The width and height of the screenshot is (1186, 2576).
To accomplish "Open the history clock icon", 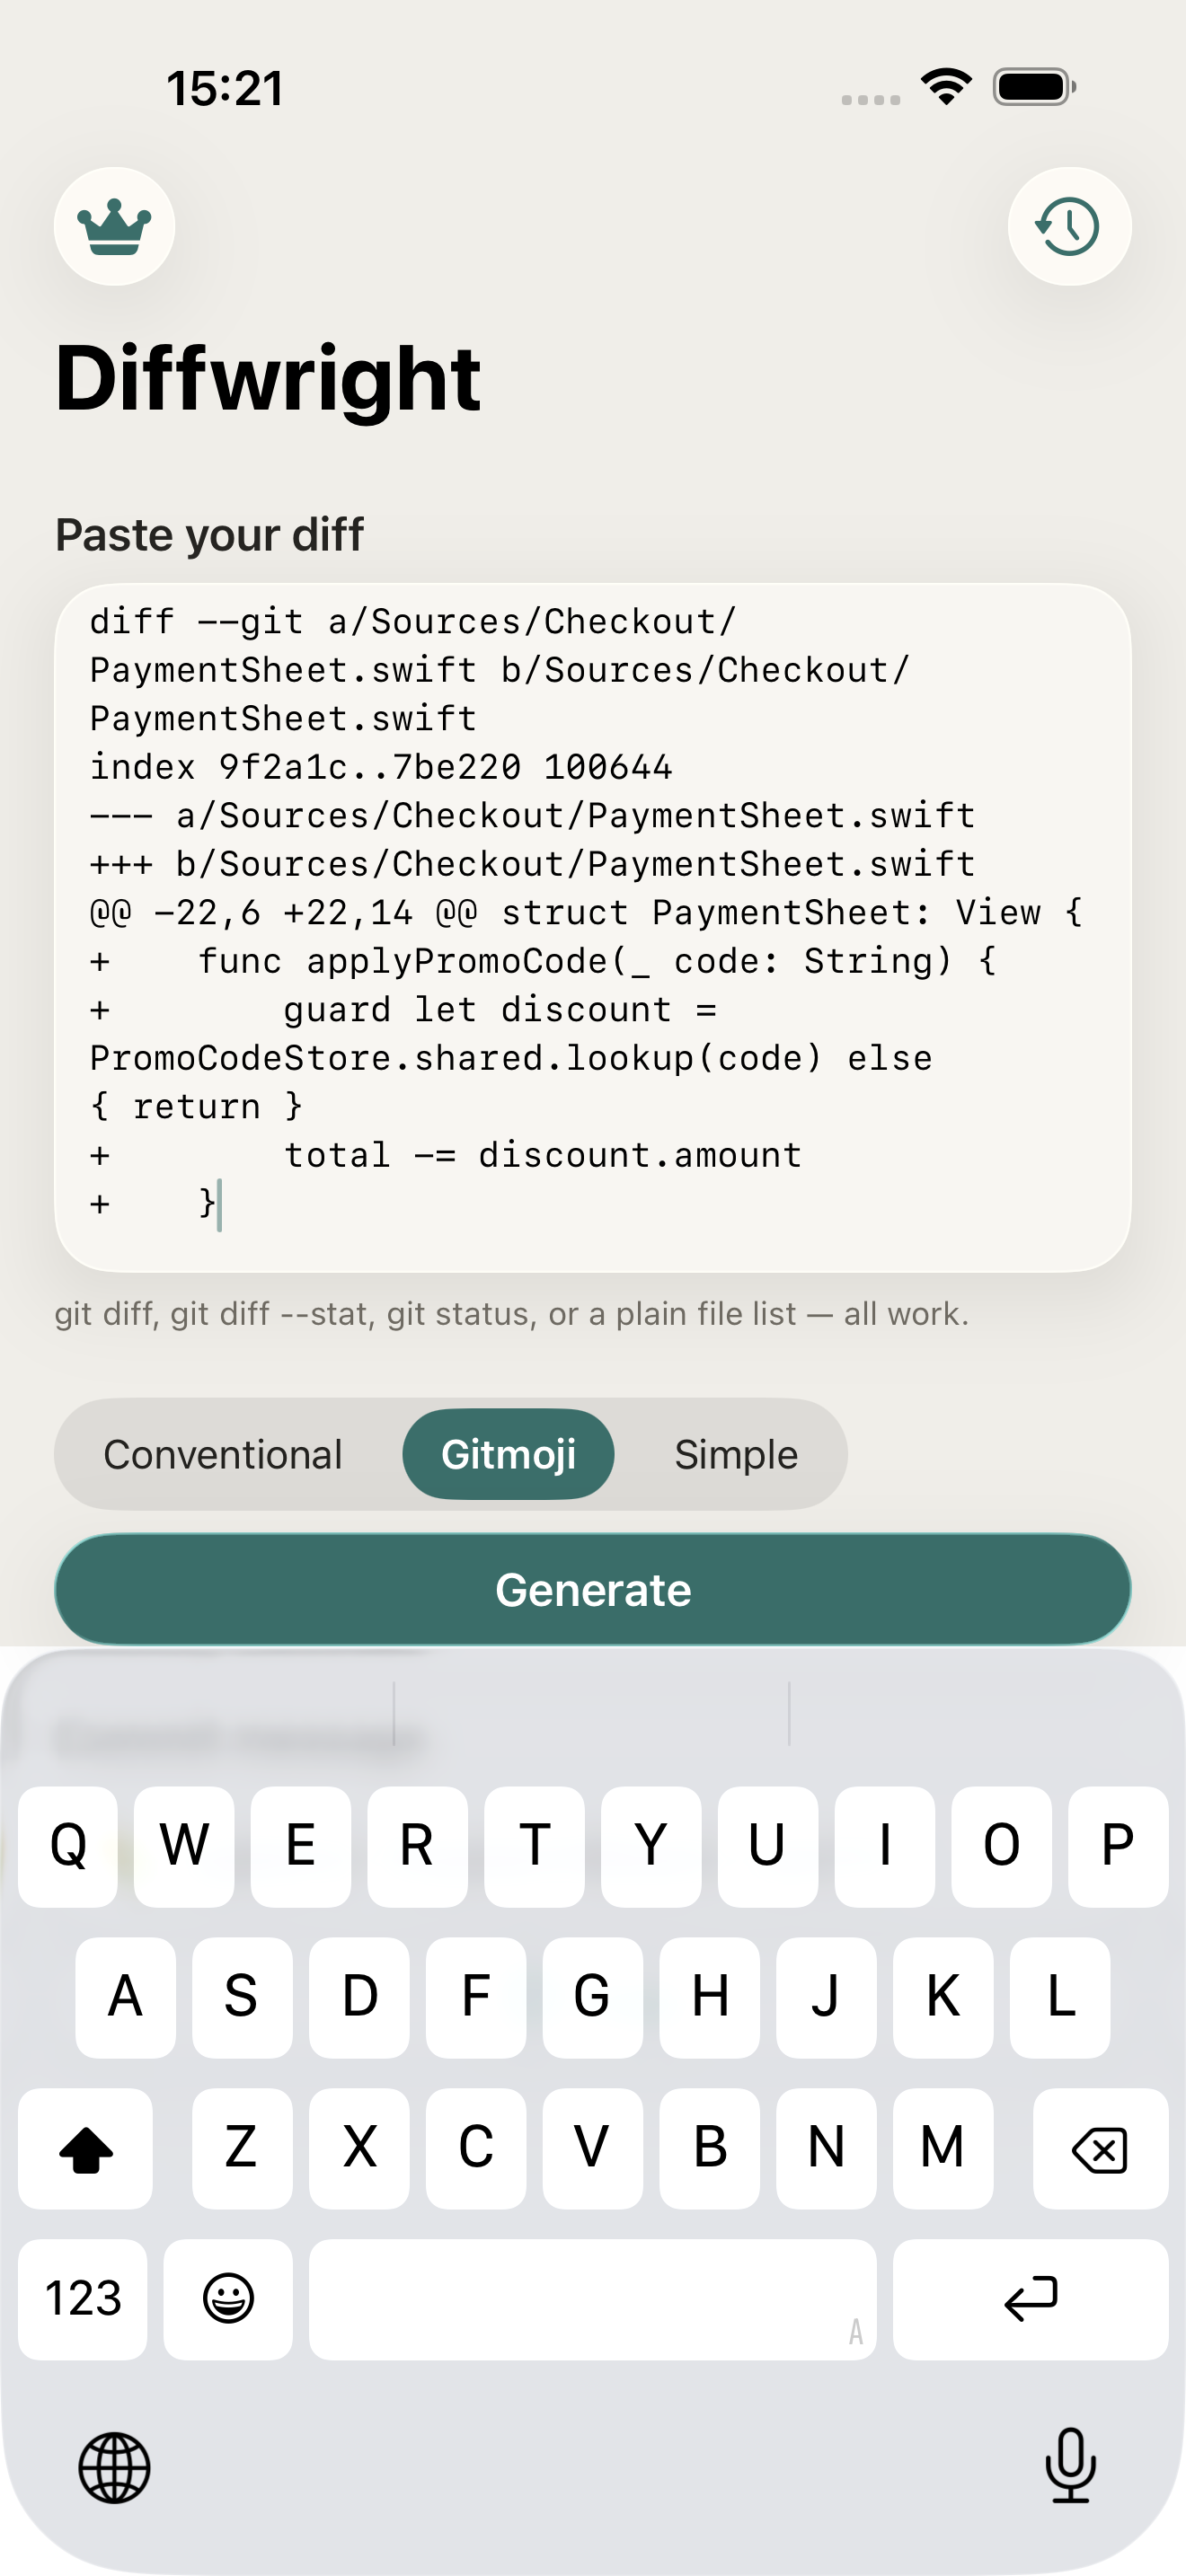I will click(1069, 226).
